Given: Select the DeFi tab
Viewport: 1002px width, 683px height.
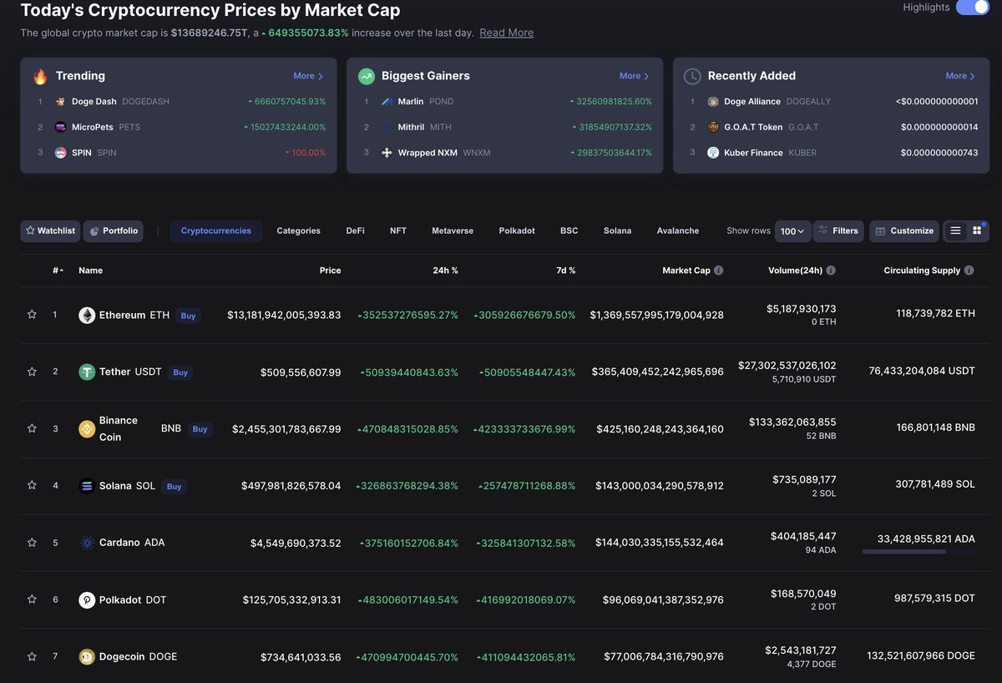Looking at the screenshot, I should pyautogui.click(x=355, y=231).
